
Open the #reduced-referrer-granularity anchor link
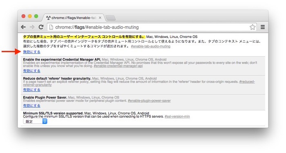(247, 82)
